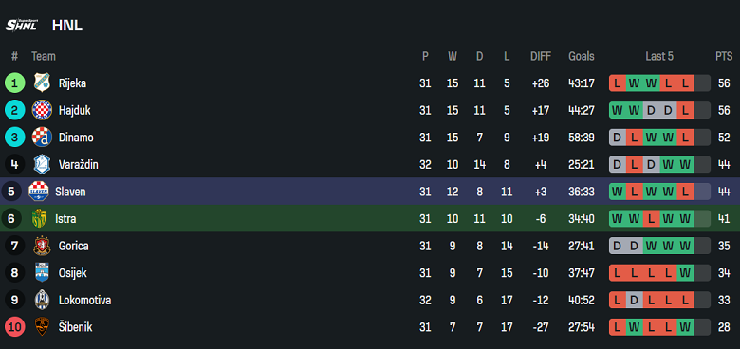Select the Dinamo club badge

[42, 138]
